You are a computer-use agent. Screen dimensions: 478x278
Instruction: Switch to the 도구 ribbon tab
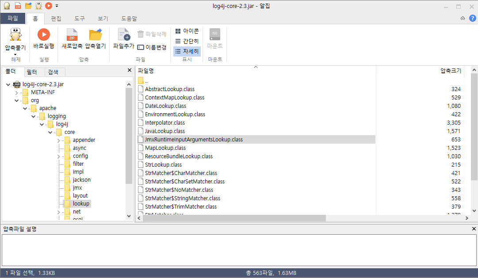point(80,19)
